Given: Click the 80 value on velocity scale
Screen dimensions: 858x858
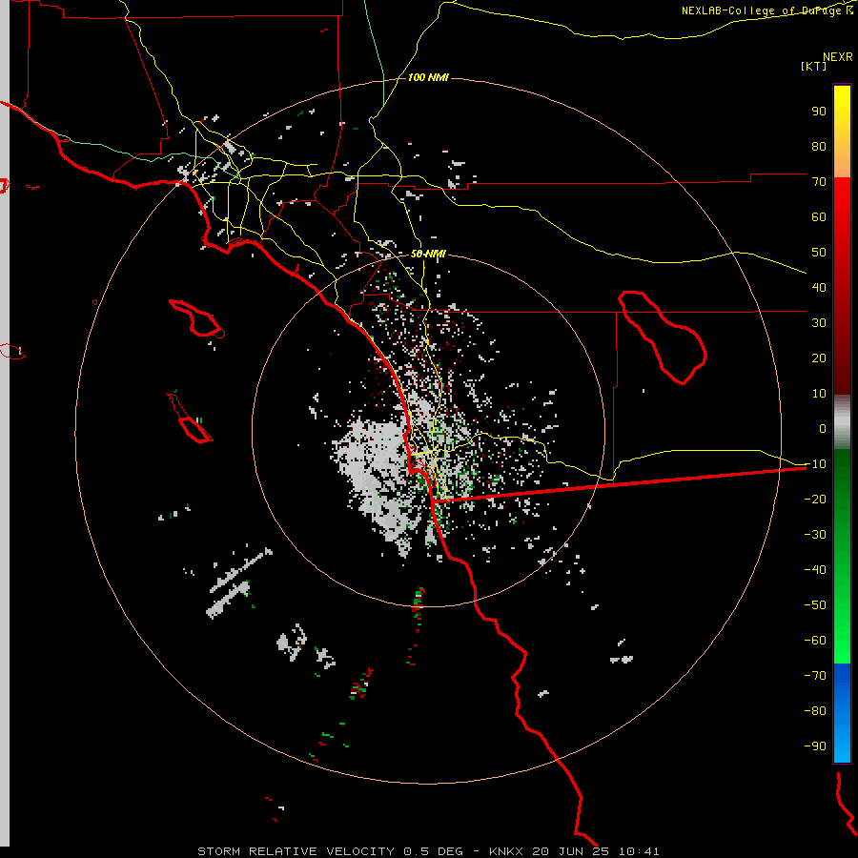Looking at the screenshot, I should point(819,147).
